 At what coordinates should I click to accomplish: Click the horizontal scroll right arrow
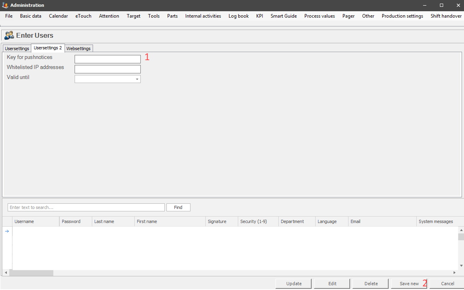coord(454,272)
